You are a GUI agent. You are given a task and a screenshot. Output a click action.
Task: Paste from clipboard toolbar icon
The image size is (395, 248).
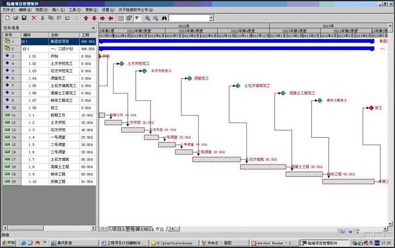pos(59,18)
